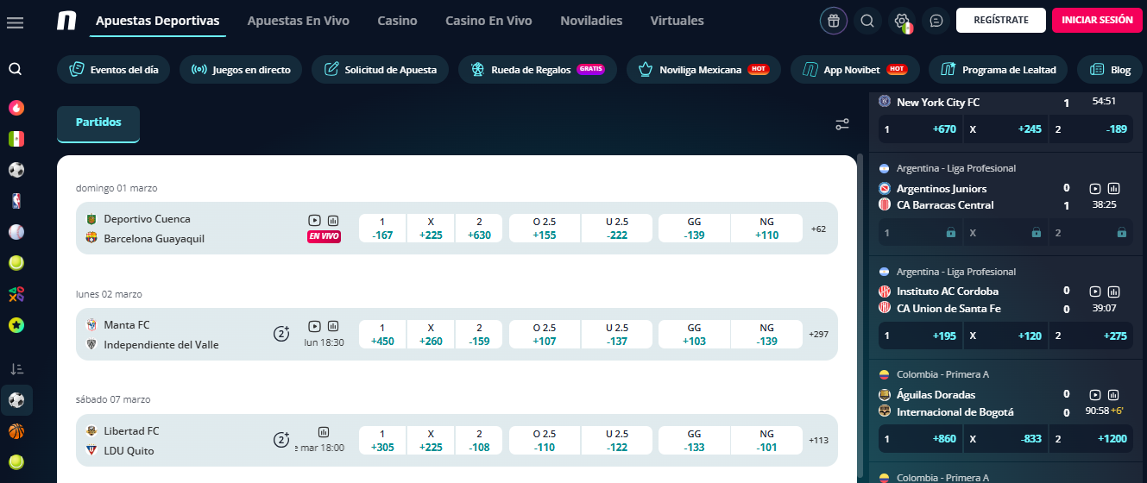
Task: Select O 2.5 +155 odds
Action: [x=545, y=229]
